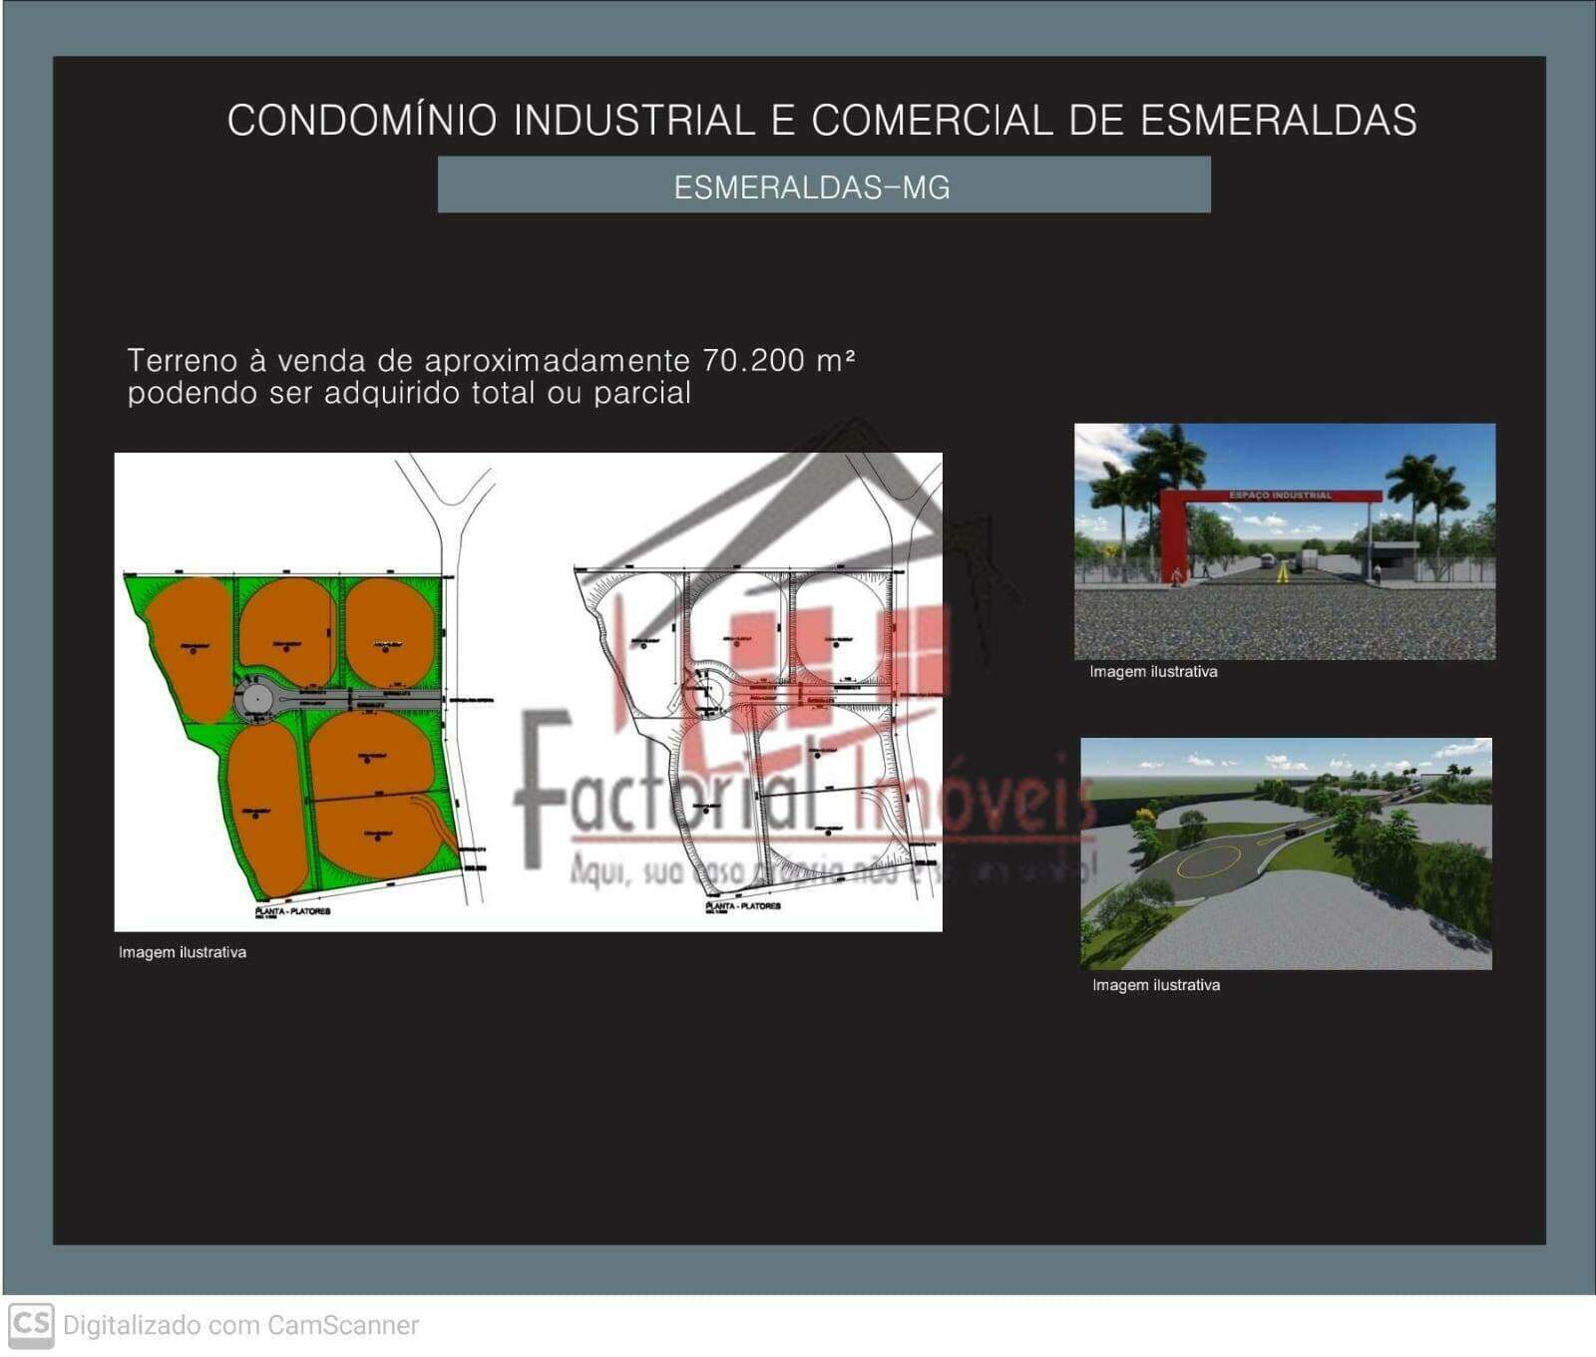Click 'Planta - Platores' label under colored plan
Screen dimensions: 1596x1357
coord(292,911)
